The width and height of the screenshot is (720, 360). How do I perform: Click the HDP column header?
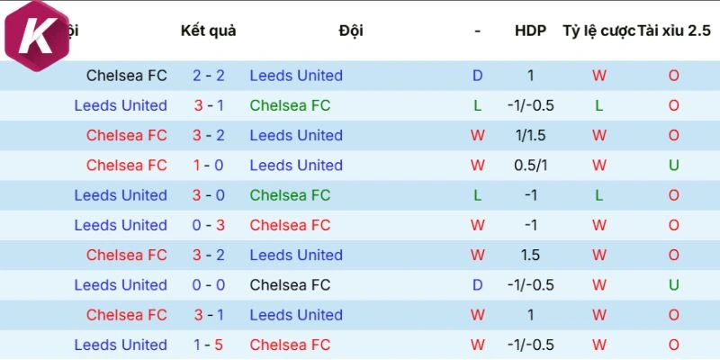point(530,31)
